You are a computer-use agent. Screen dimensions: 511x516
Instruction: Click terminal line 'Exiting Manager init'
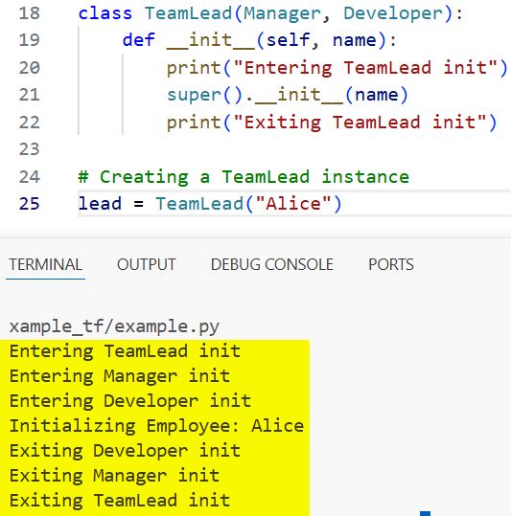pos(114,476)
